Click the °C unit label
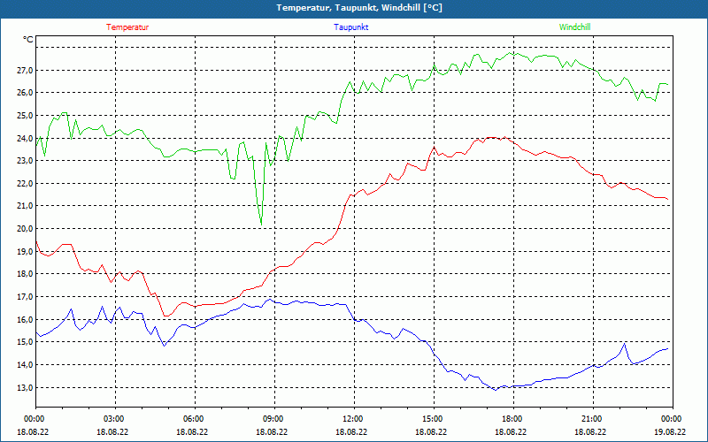708x442 pixels. (28, 40)
